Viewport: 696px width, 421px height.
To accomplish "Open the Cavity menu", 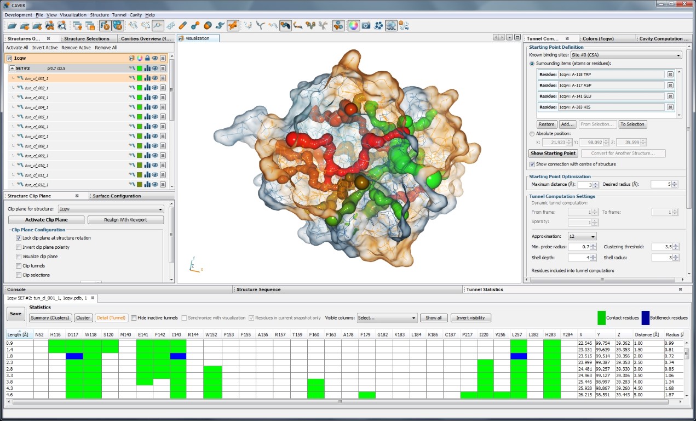I will (x=135, y=15).
